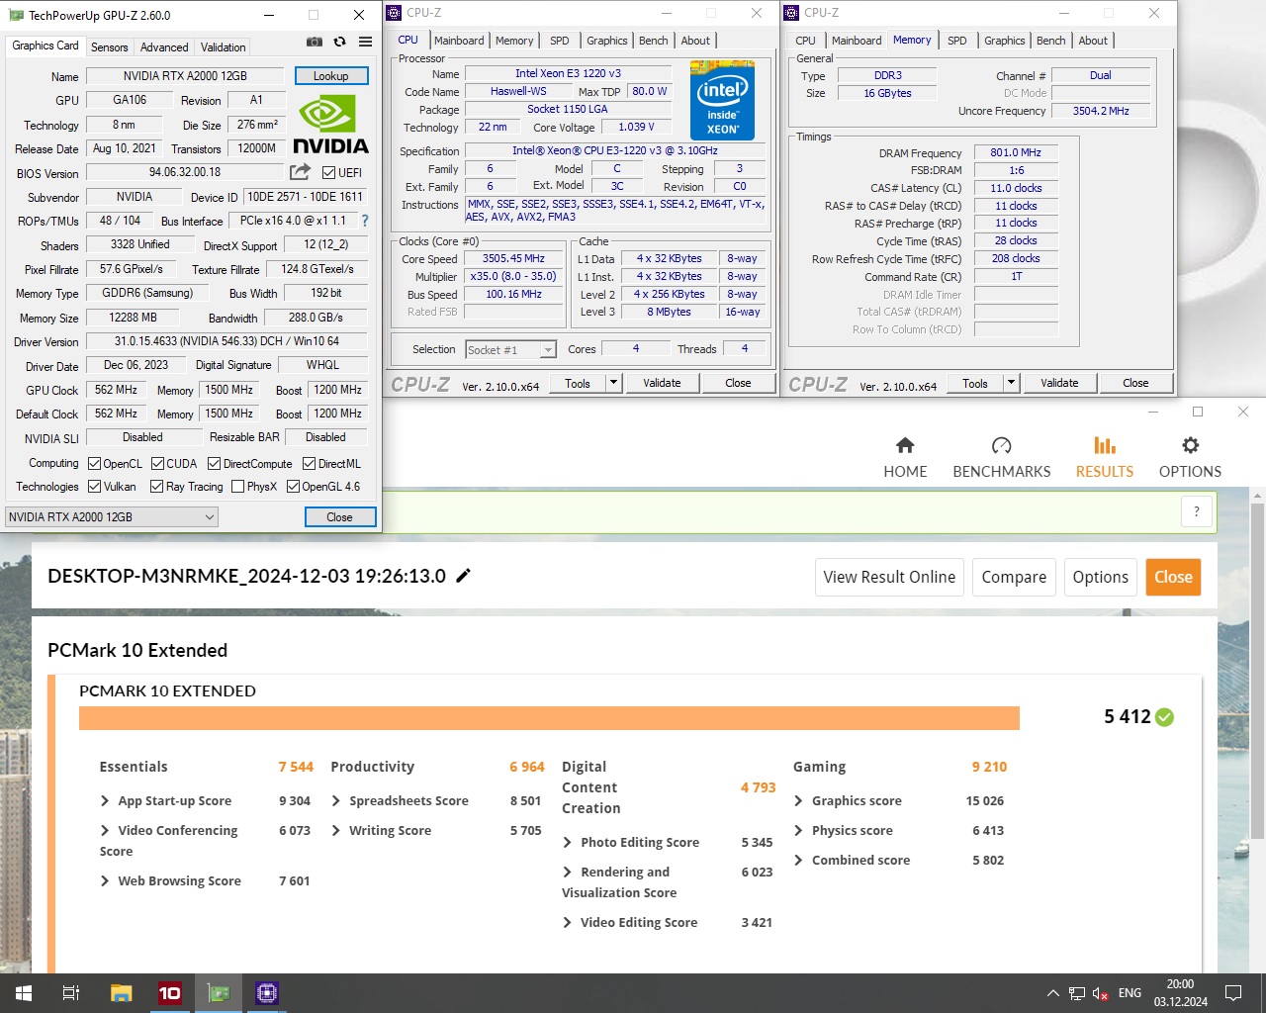Open GPU-Z hamburger menu
Image resolution: width=1266 pixels, height=1013 pixels.
click(365, 42)
